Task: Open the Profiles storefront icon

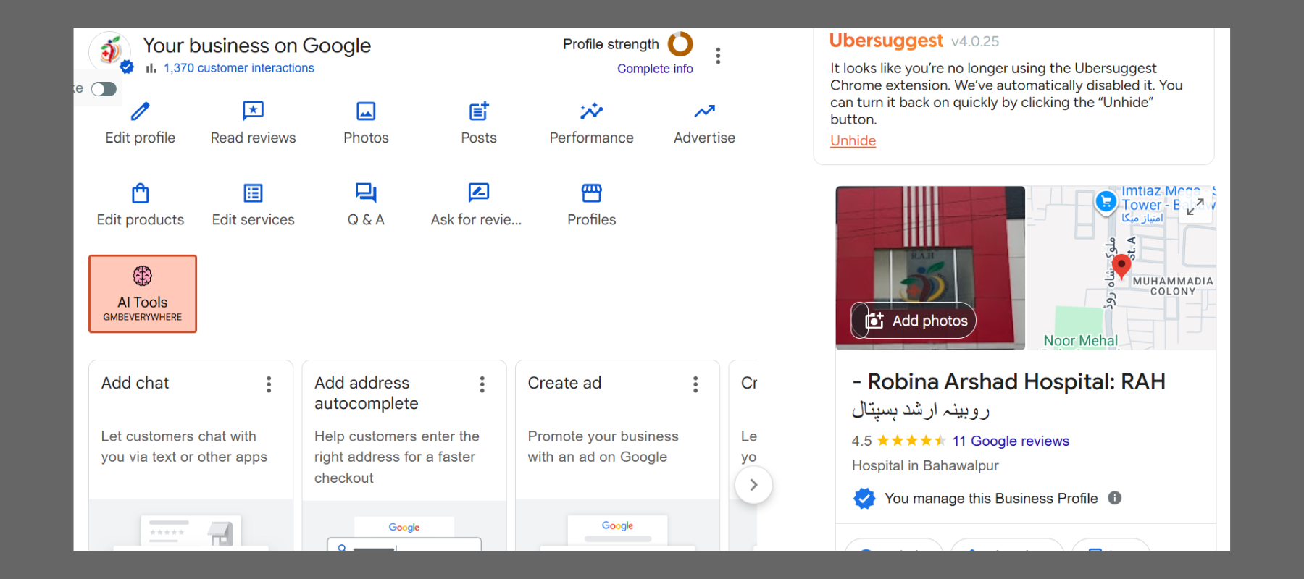Action: tap(591, 193)
